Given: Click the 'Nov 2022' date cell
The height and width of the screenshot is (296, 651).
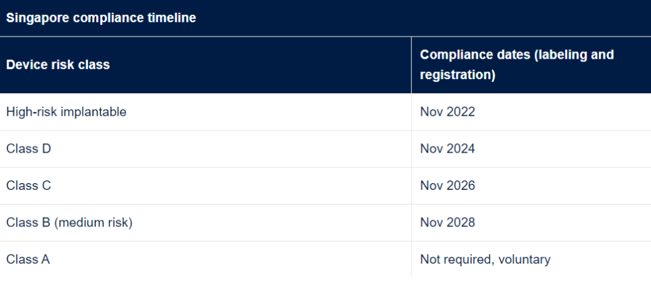Looking at the screenshot, I should (x=447, y=112).
